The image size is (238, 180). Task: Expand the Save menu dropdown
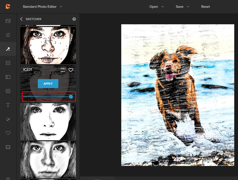(x=182, y=7)
